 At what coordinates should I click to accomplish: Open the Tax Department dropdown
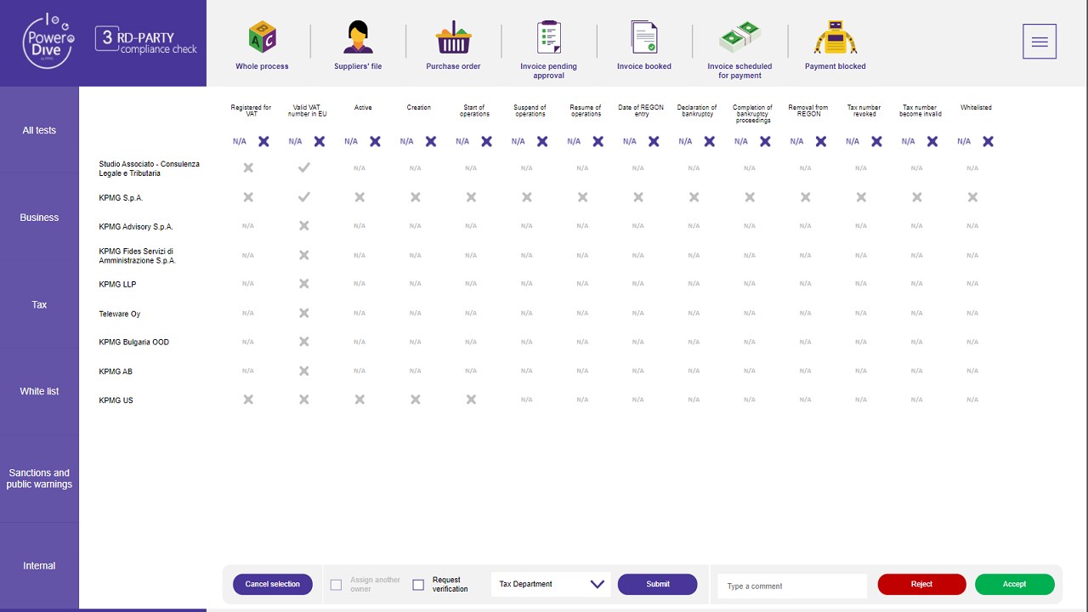pyautogui.click(x=551, y=584)
